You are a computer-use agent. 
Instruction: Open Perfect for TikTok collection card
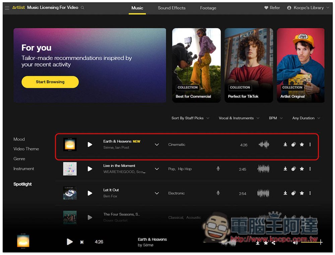249,65
